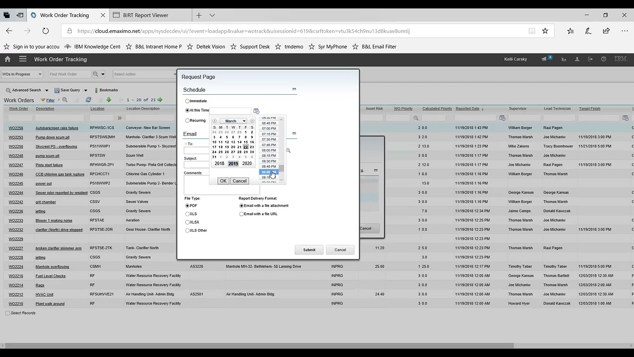Click the Location detail chevron icon
634x357 pixels.
click(x=119, y=118)
